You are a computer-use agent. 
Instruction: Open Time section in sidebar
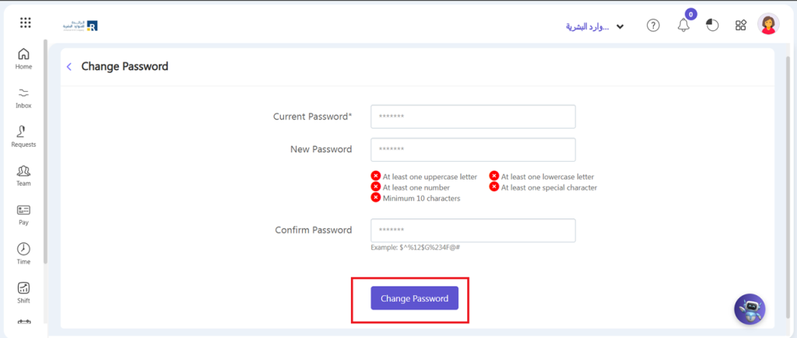(x=23, y=253)
